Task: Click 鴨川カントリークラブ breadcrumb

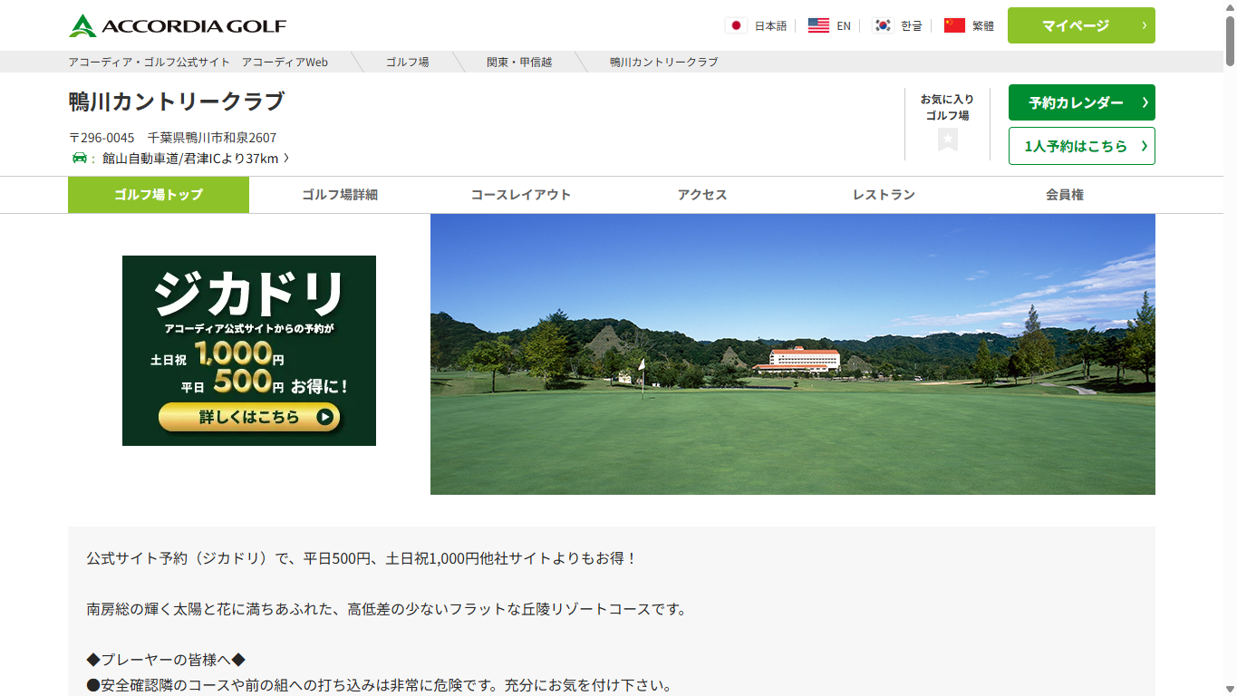Action: (x=663, y=62)
